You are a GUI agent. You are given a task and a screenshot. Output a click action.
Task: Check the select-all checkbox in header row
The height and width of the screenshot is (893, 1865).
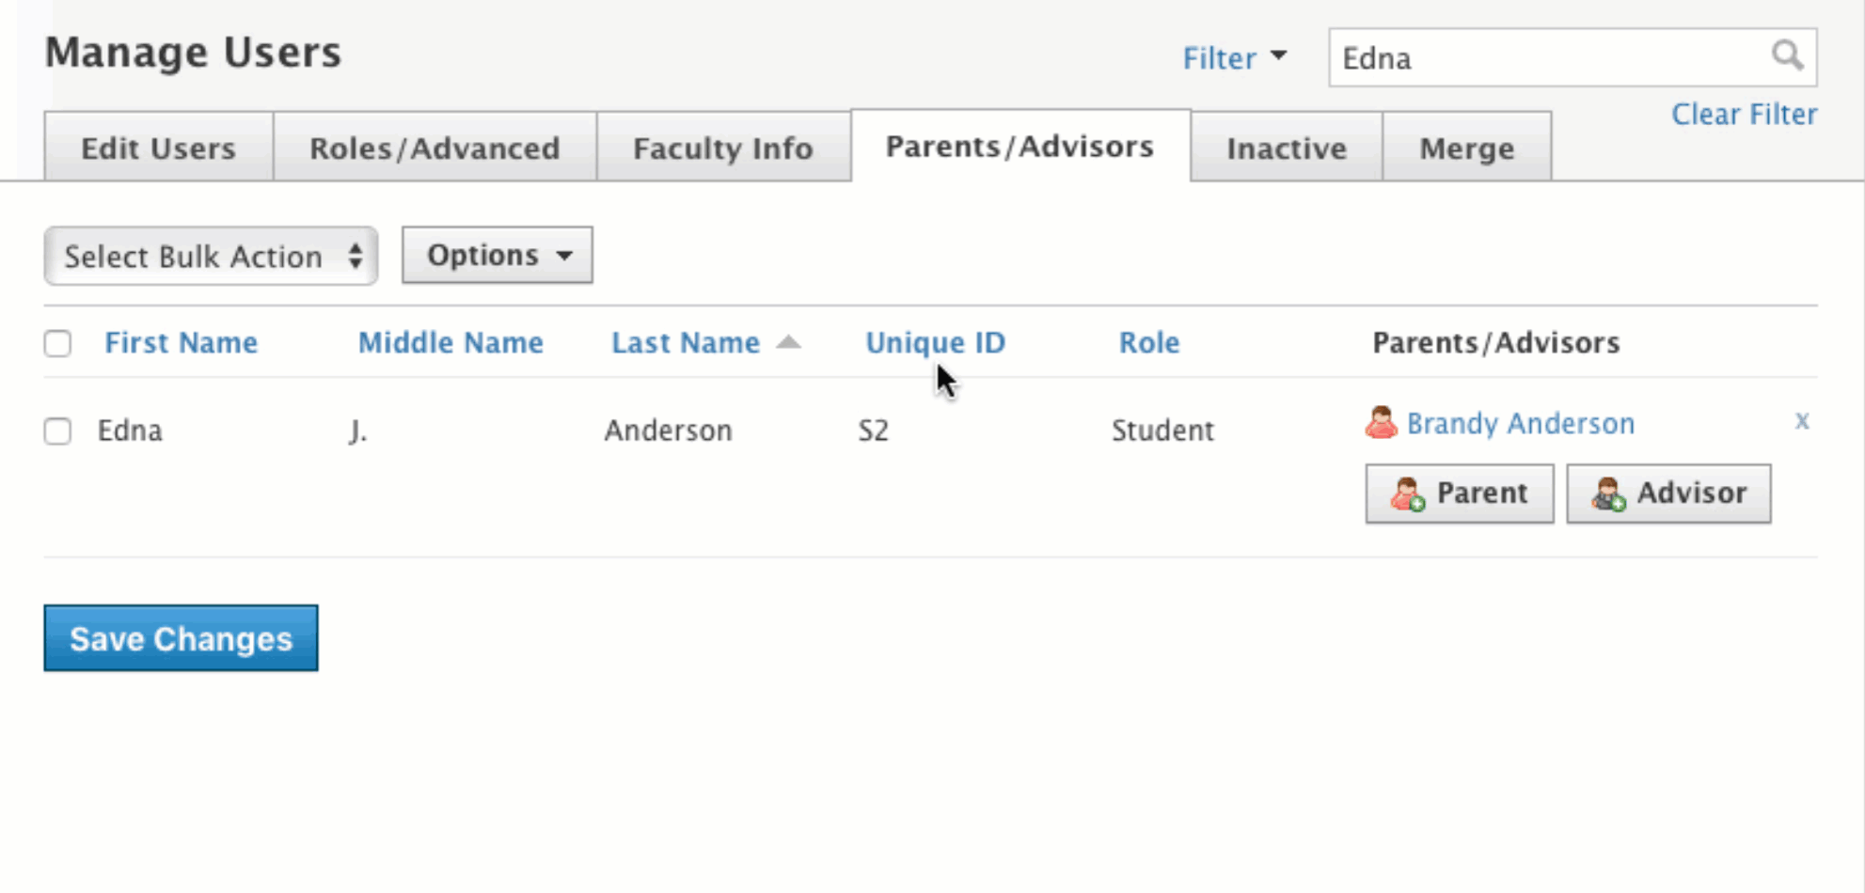(x=57, y=343)
